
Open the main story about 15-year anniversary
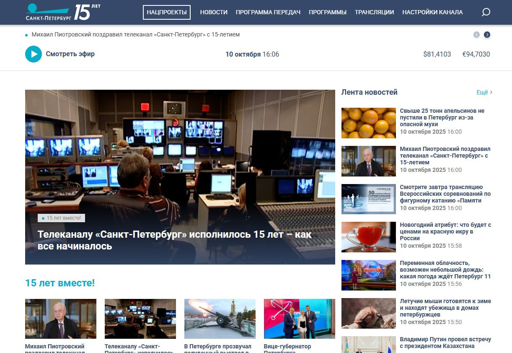tap(175, 240)
